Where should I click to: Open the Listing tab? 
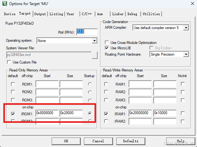point(56,14)
